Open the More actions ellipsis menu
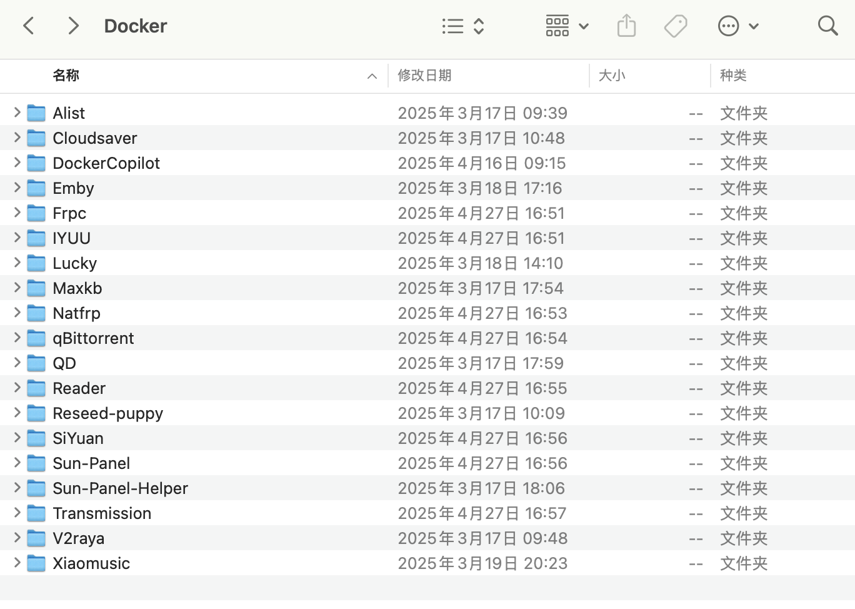Viewport: 855px width, 609px height. point(738,26)
